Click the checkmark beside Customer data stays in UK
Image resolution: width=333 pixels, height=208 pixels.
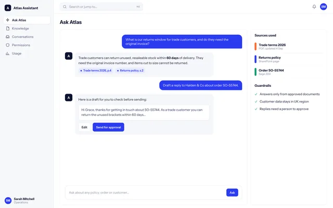256,101
